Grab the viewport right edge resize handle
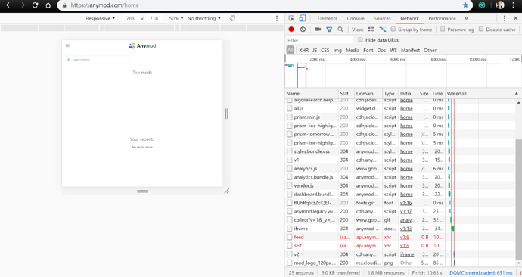522x277 pixels. click(x=227, y=114)
